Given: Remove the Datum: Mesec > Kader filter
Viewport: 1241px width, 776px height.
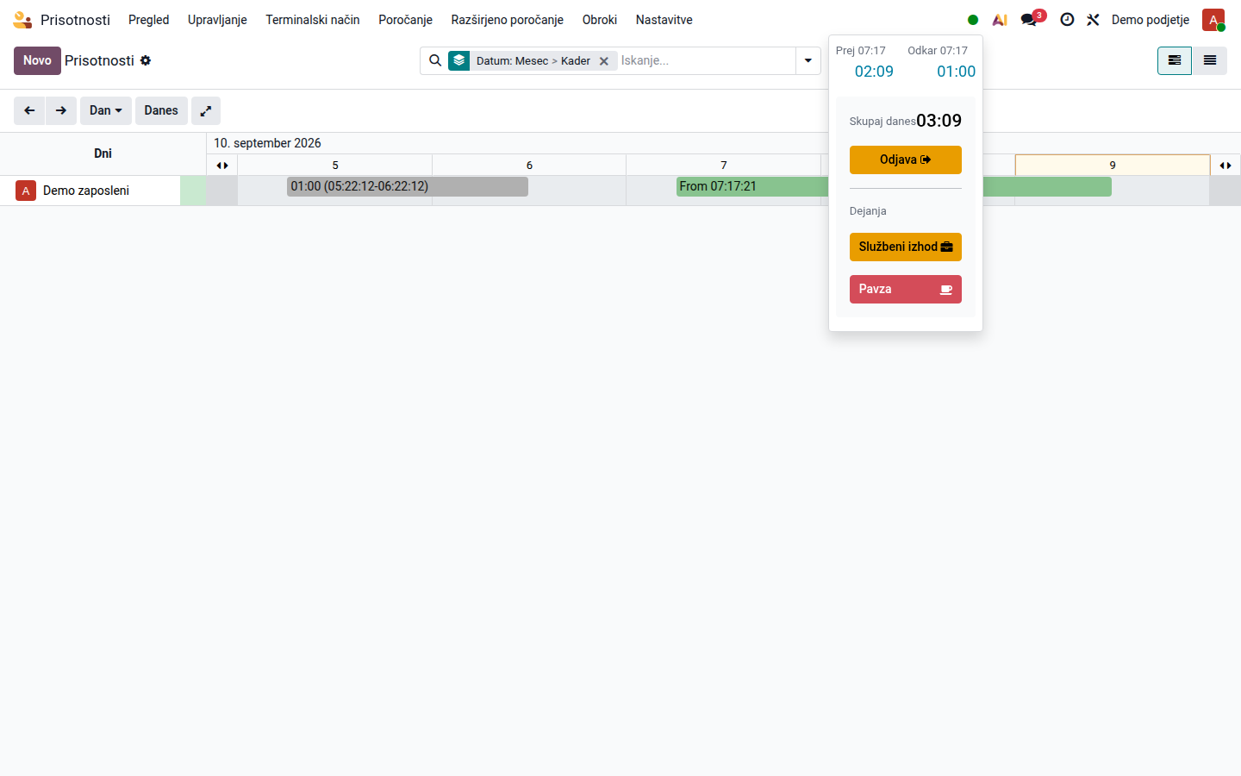Looking at the screenshot, I should 604,61.
